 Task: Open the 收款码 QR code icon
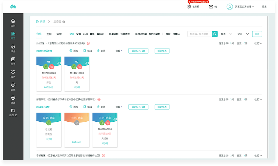click(189, 7)
